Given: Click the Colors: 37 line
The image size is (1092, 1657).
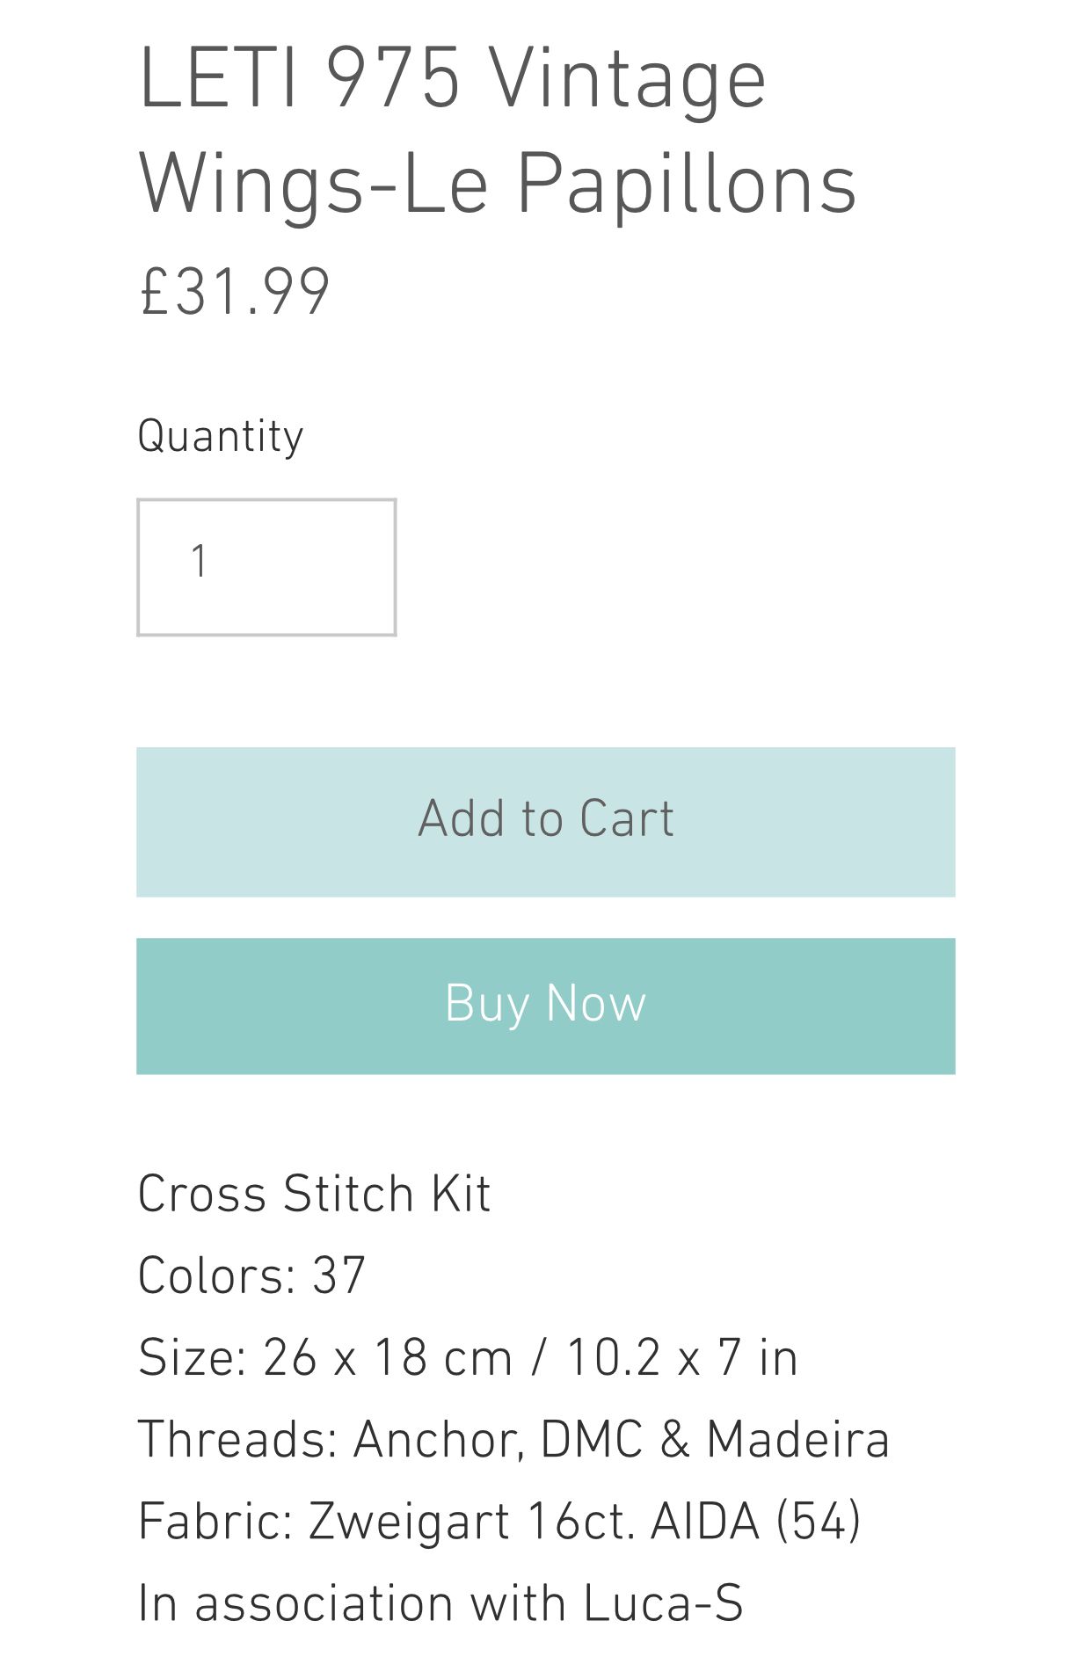Looking at the screenshot, I should click(251, 1275).
